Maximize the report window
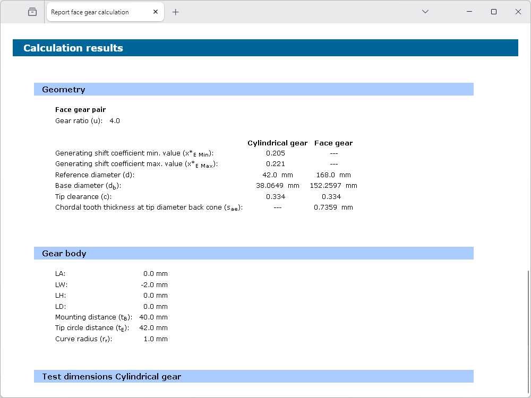Viewport: 531px width, 398px height. [494, 12]
